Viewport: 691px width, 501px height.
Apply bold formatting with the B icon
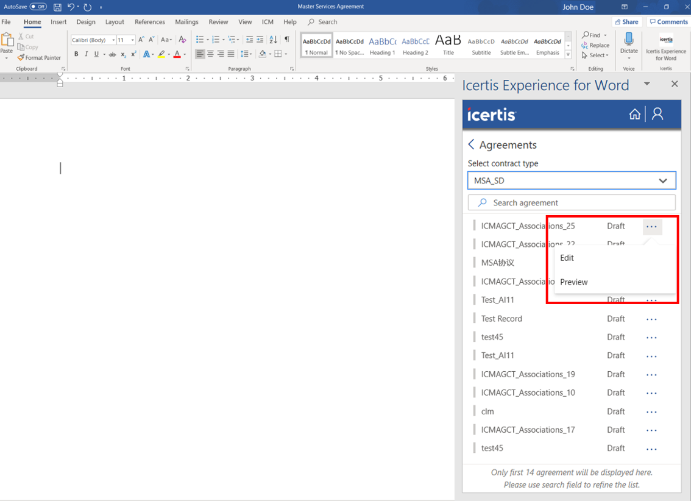pos(76,54)
